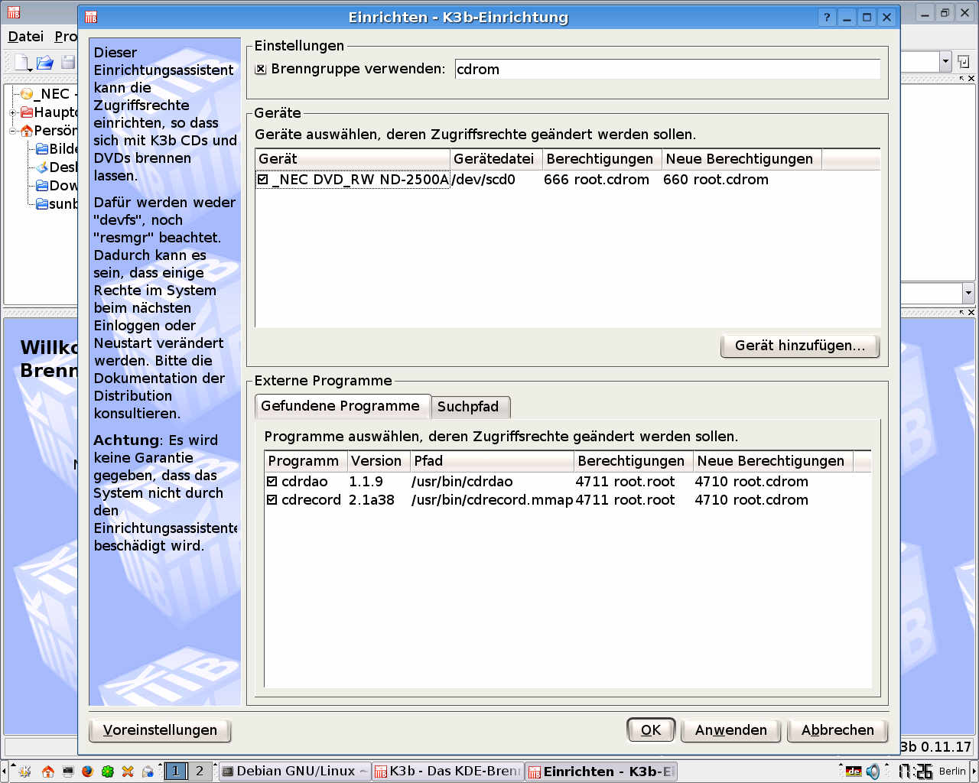Click 'Neue Berechtigungen' header in device list
Viewport: 979px width, 783px height.
click(742, 159)
